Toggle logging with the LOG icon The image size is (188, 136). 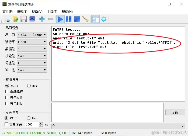tap(32, 19)
